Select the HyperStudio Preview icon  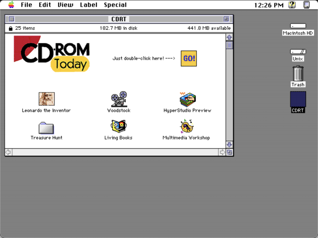click(188, 99)
